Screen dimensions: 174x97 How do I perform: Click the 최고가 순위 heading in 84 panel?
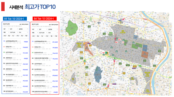click(x=35, y=24)
